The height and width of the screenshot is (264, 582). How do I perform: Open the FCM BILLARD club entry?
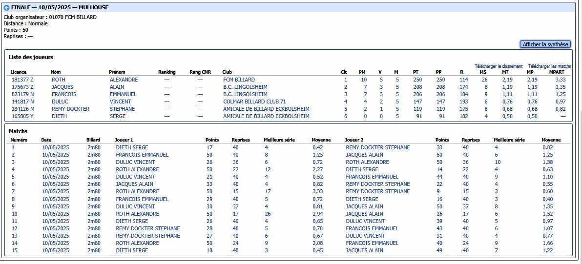(x=239, y=80)
